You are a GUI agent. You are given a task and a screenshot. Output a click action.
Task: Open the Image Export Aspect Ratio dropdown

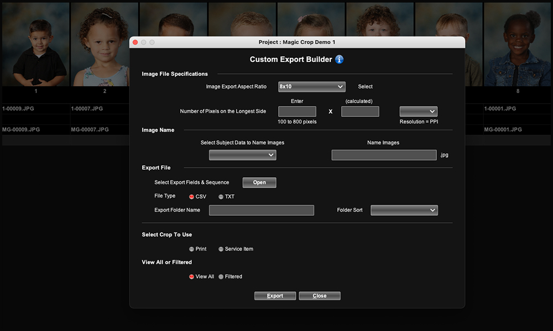[x=311, y=87]
